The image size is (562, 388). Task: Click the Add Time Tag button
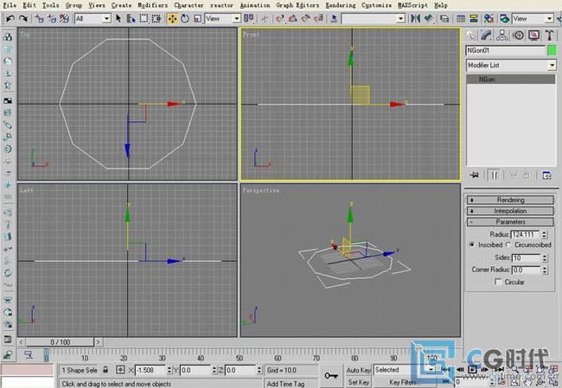point(285,384)
